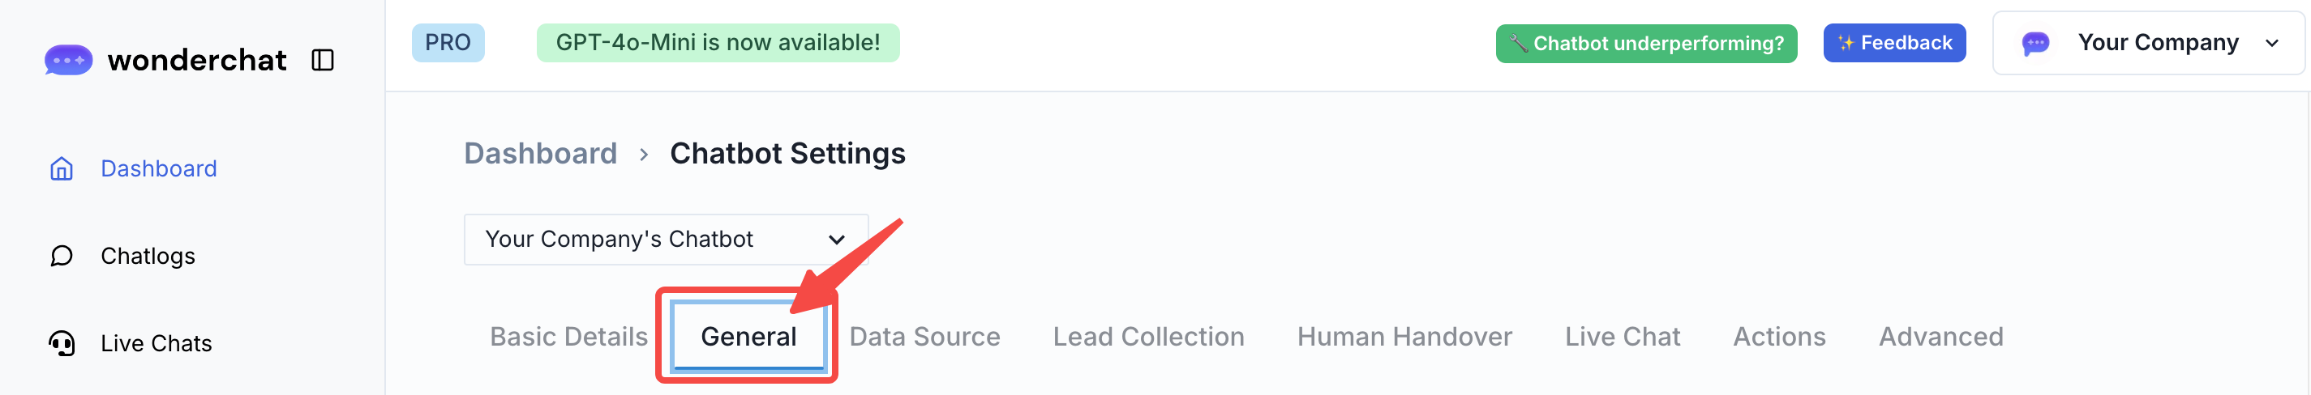Image resolution: width=2311 pixels, height=395 pixels.
Task: Open Chatlogs in the sidebar
Action: [147, 256]
